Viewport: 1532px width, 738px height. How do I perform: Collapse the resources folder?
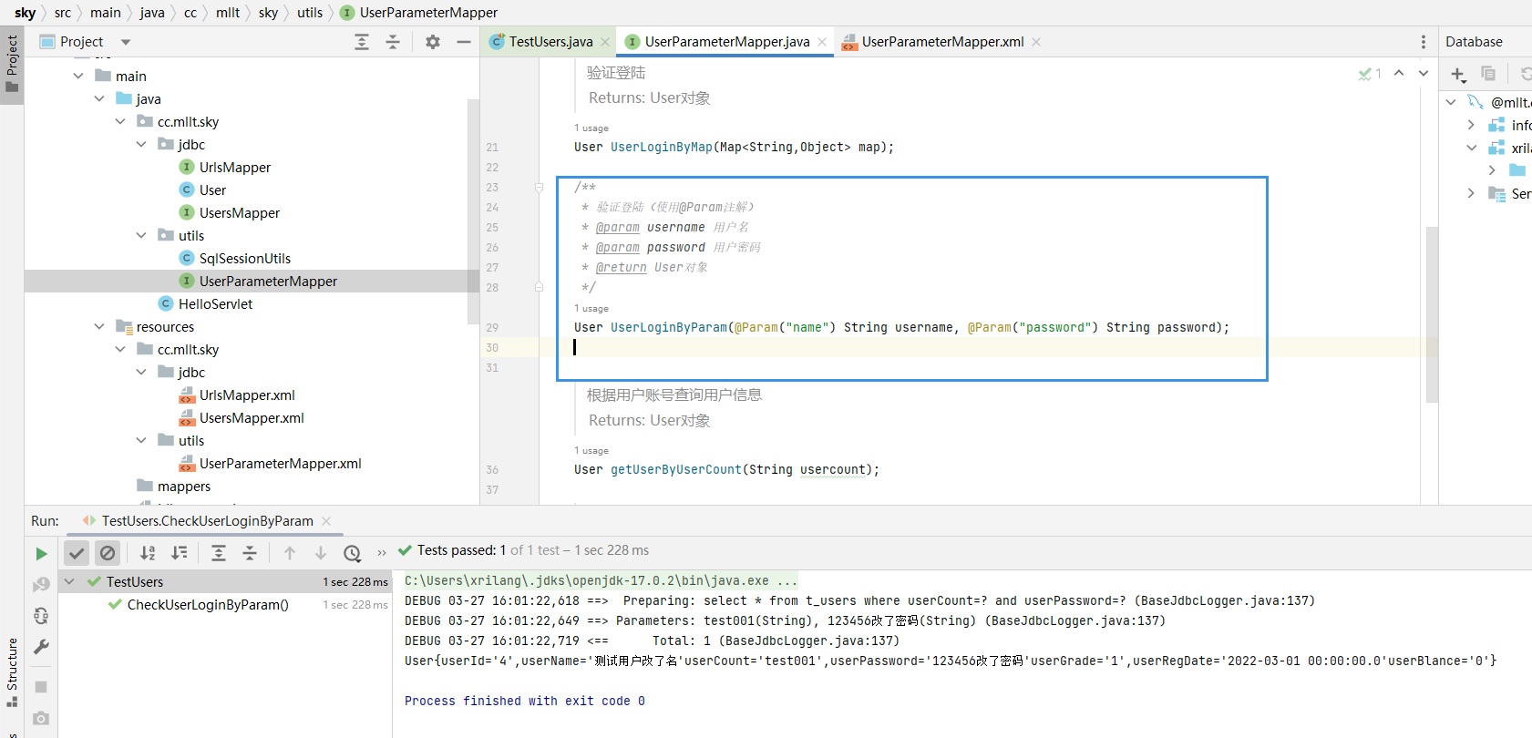tap(99, 326)
